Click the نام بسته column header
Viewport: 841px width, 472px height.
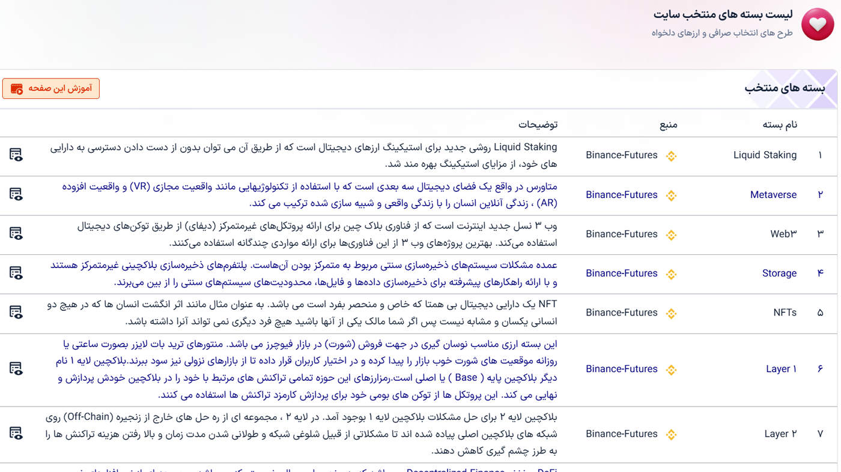pos(780,125)
